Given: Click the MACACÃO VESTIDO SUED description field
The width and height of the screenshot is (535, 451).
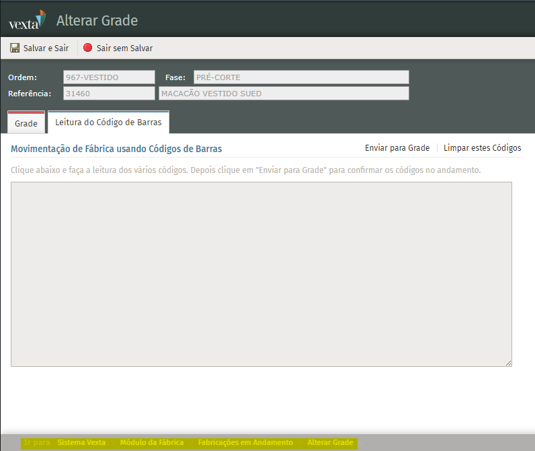Looking at the screenshot, I should [283, 94].
